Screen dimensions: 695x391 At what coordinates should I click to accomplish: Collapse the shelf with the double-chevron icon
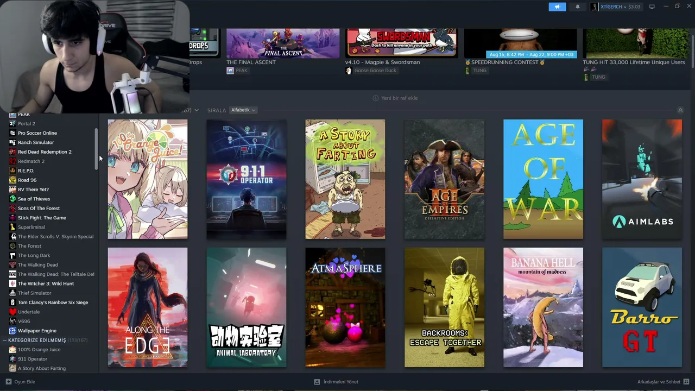coord(680,110)
